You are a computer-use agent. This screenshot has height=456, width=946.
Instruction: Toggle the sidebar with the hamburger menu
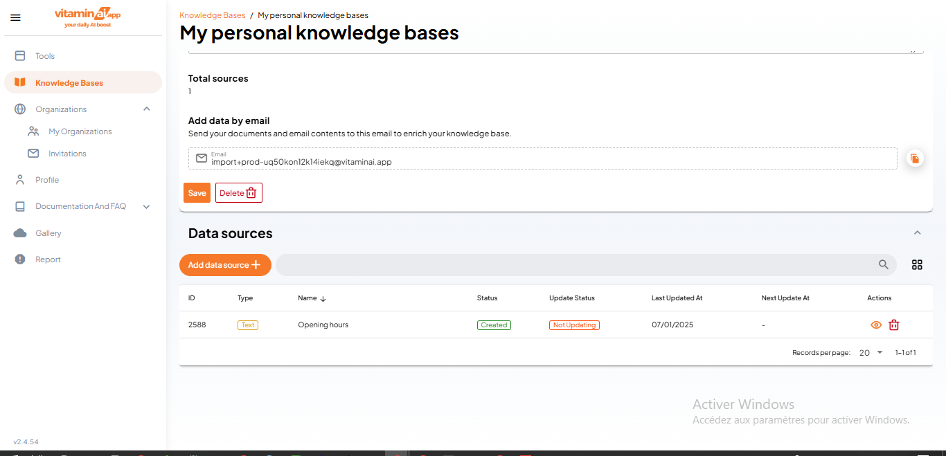pos(15,17)
